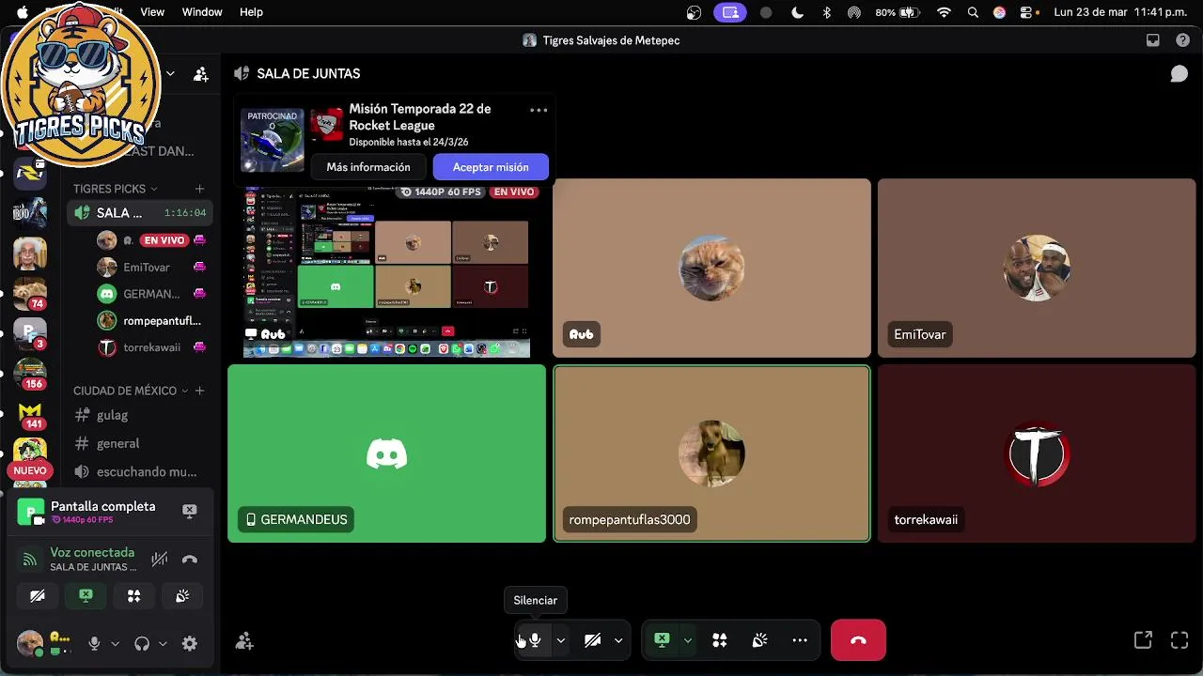
Task: Toggle noise suppression in voice panel
Action: tap(160, 560)
